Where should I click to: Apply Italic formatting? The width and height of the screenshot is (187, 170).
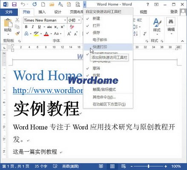pos(33,27)
